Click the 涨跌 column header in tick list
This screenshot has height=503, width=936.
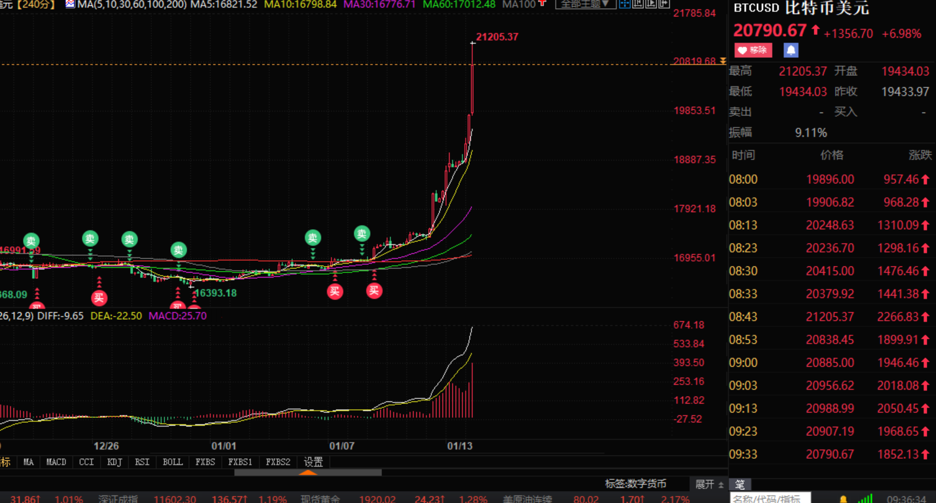[920, 155]
